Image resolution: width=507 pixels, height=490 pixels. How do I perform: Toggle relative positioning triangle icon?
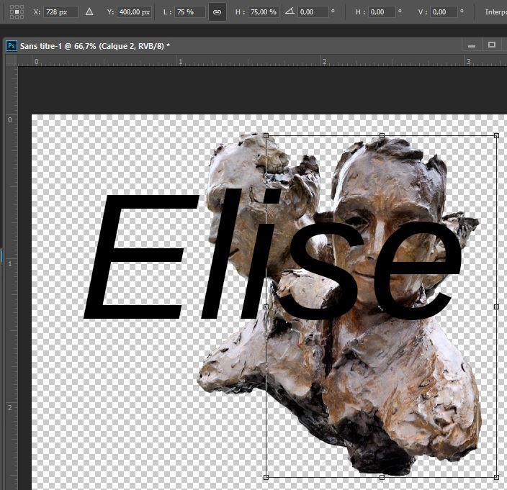click(x=89, y=12)
